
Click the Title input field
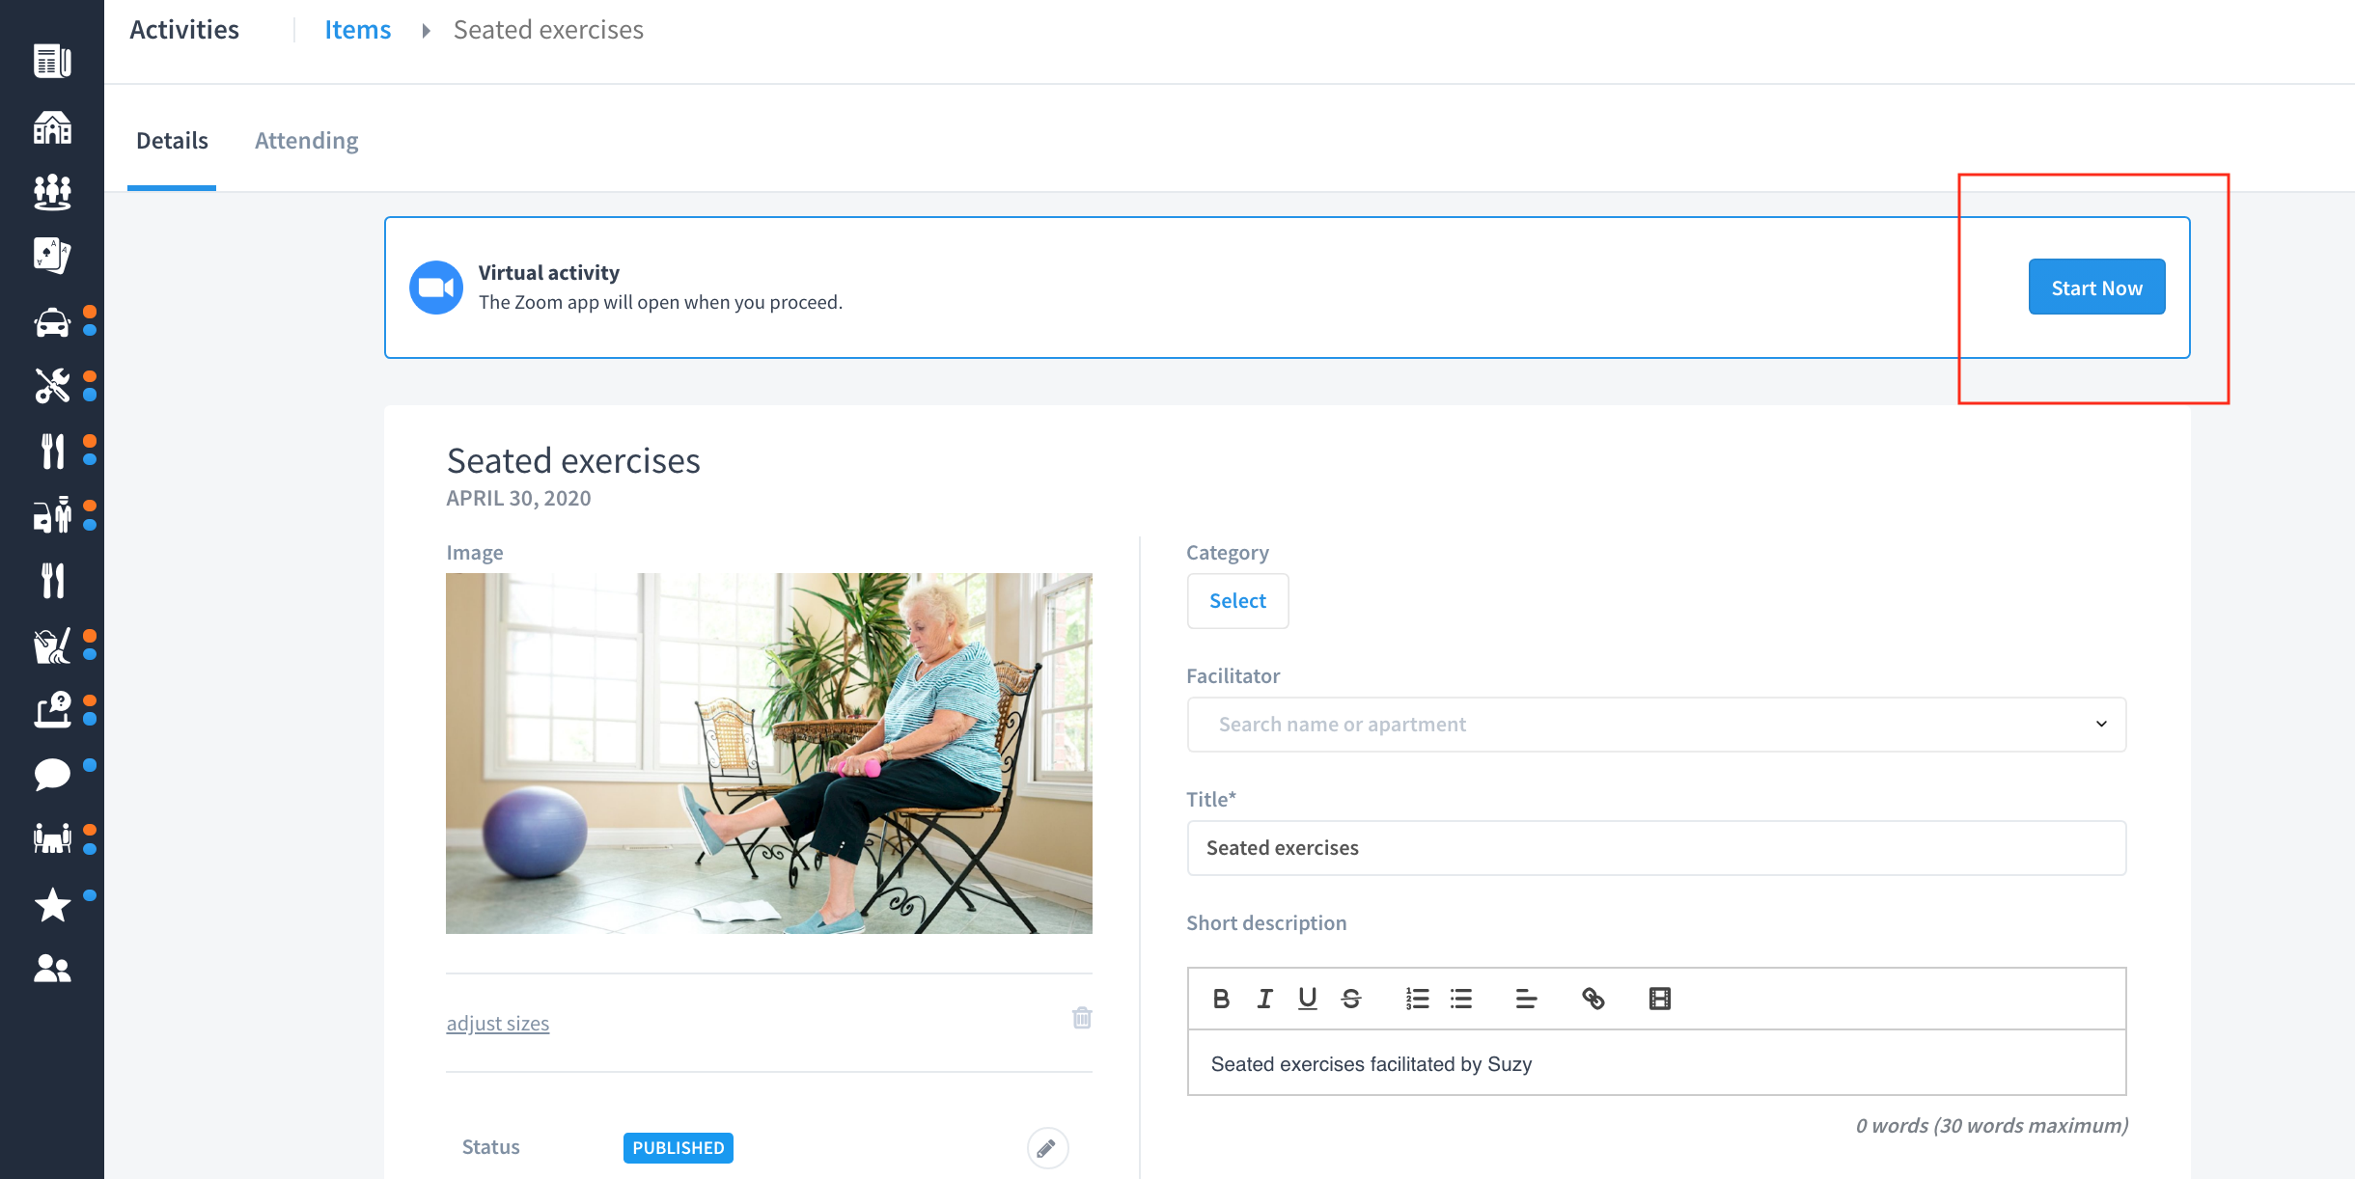click(1656, 848)
